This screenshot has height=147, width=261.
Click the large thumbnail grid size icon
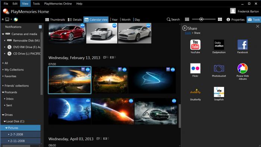(220, 19)
